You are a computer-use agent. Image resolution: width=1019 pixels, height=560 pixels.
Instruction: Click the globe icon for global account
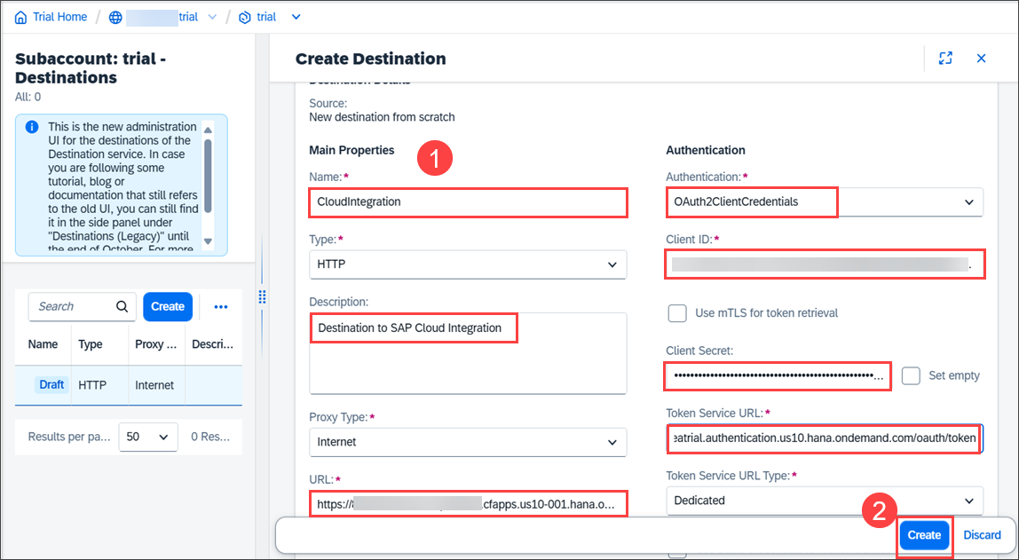tap(115, 18)
